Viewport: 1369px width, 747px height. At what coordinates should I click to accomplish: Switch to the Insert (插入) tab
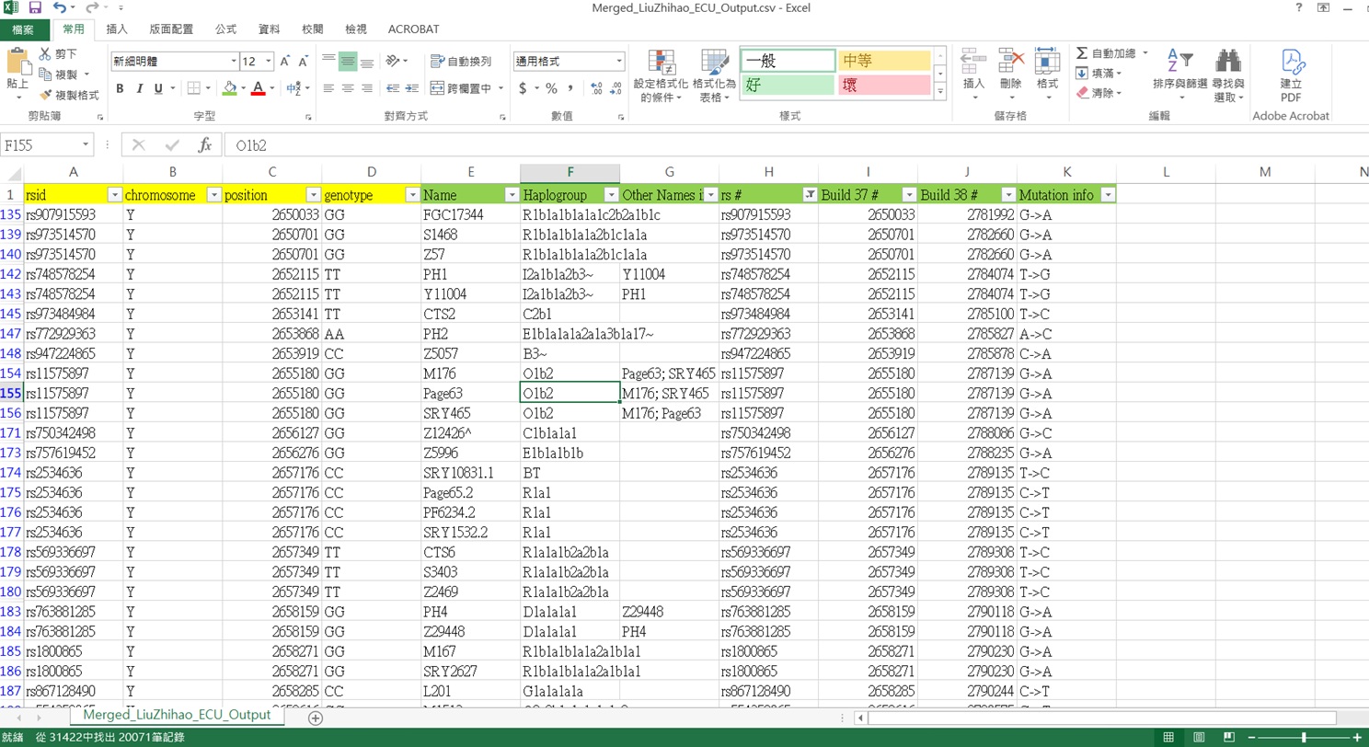[117, 29]
